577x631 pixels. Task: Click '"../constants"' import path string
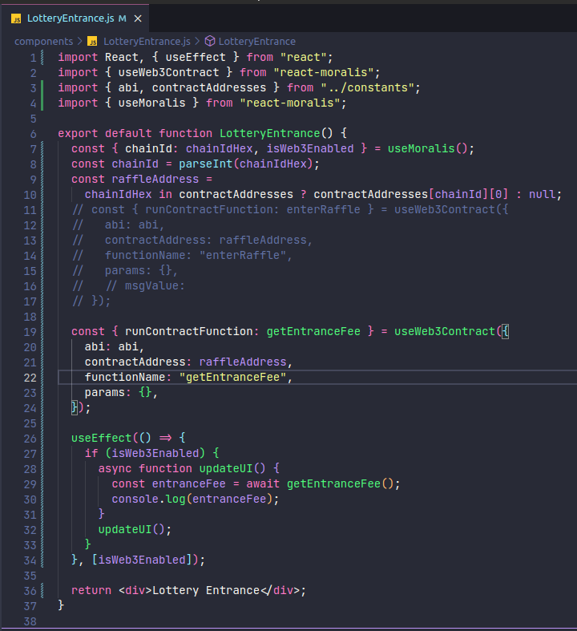[x=368, y=87]
